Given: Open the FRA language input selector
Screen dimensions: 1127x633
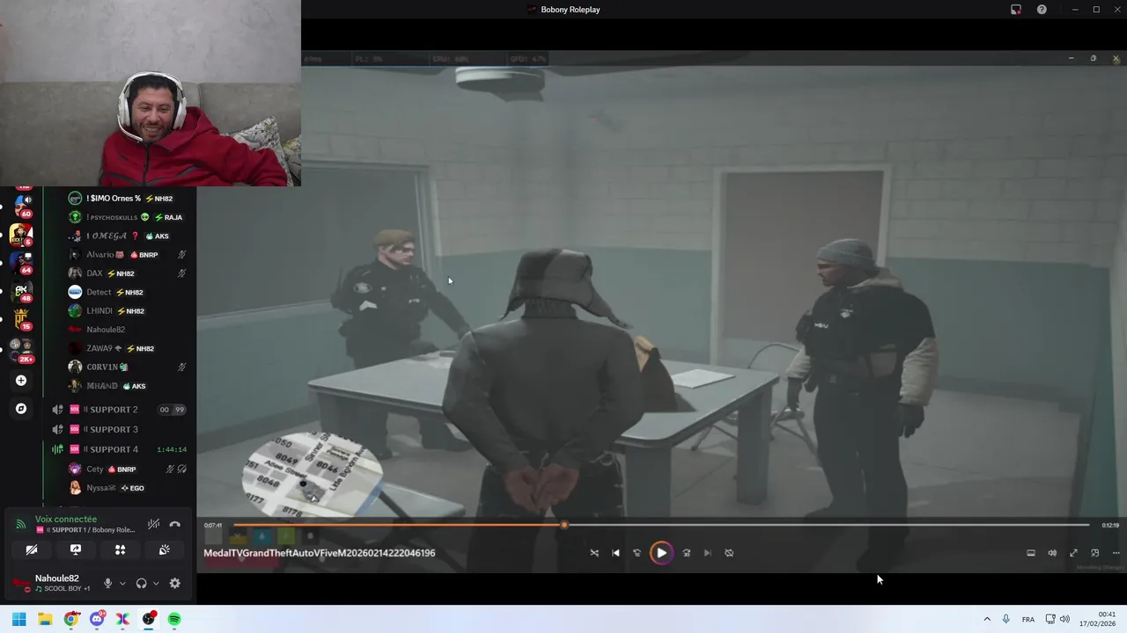Looking at the screenshot, I should 1028,619.
